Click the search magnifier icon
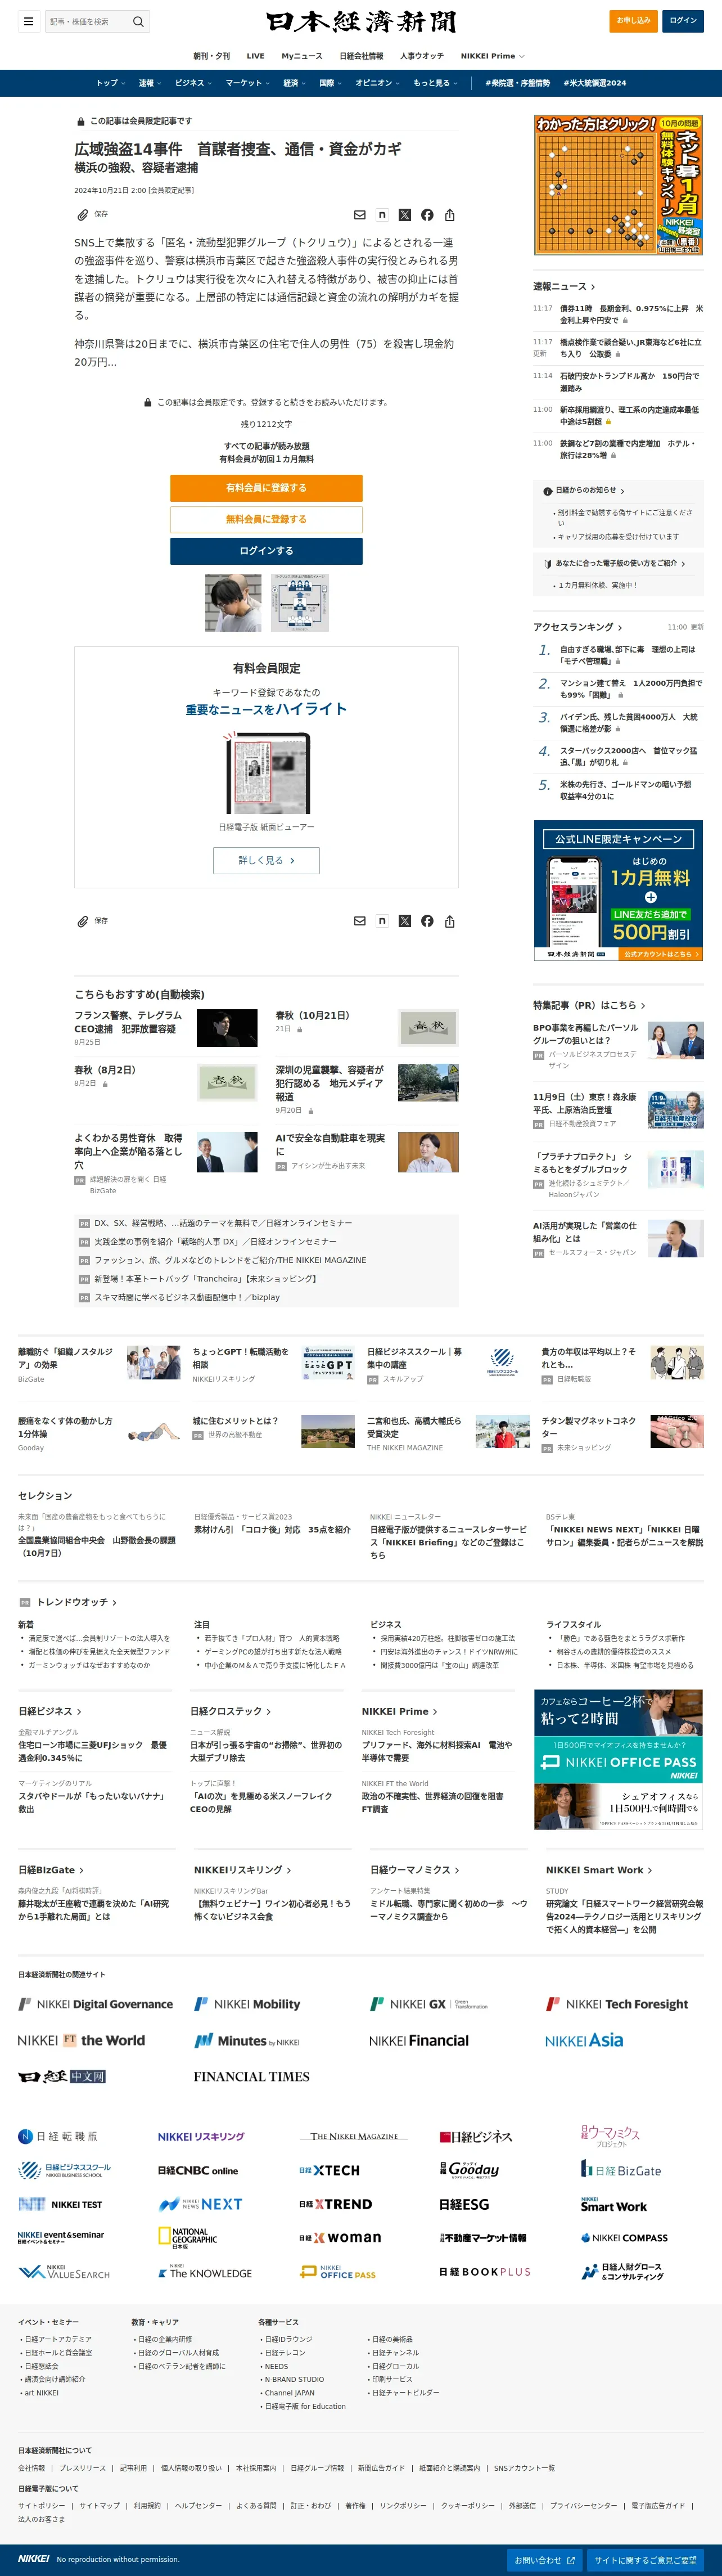This screenshot has height=2576, width=722. pyautogui.click(x=138, y=21)
